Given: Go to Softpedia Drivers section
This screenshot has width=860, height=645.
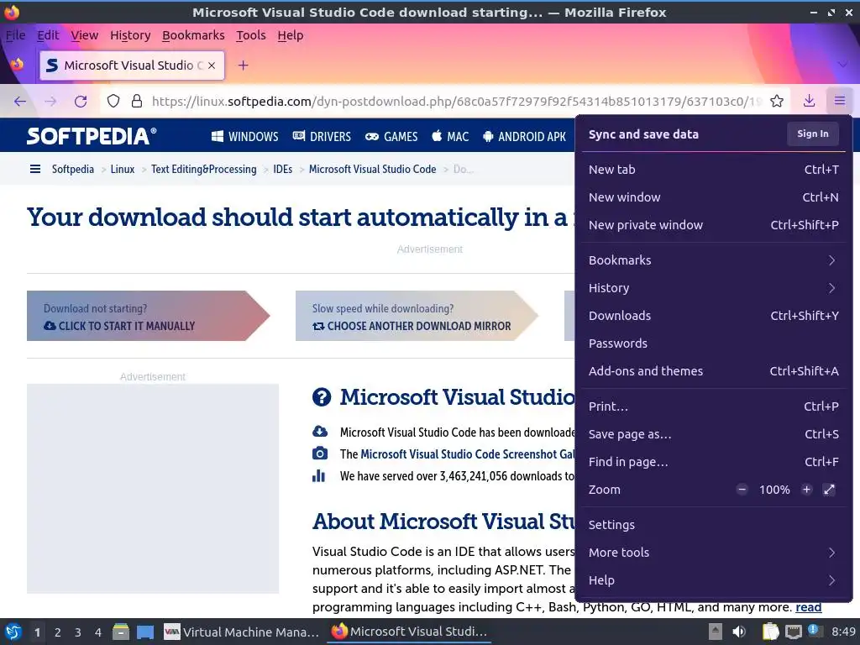Looking at the screenshot, I should [322, 137].
